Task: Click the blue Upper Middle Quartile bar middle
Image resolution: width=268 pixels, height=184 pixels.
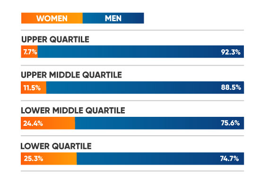Action: (x=145, y=88)
